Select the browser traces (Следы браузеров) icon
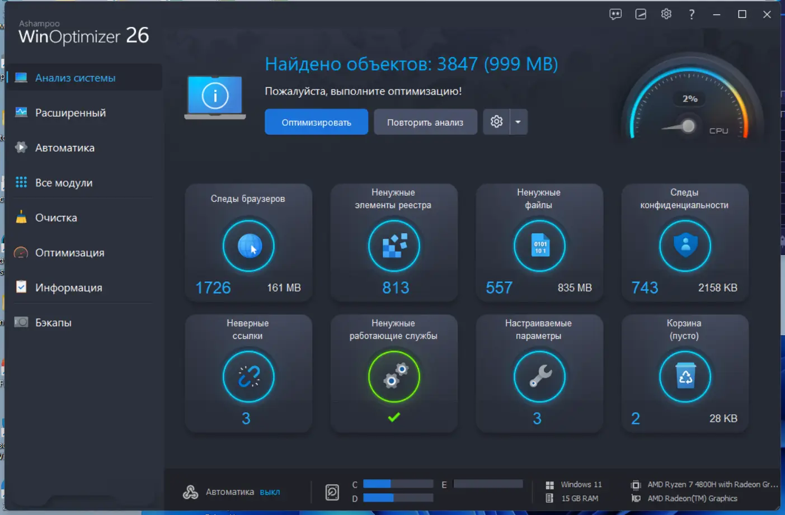 (x=248, y=246)
